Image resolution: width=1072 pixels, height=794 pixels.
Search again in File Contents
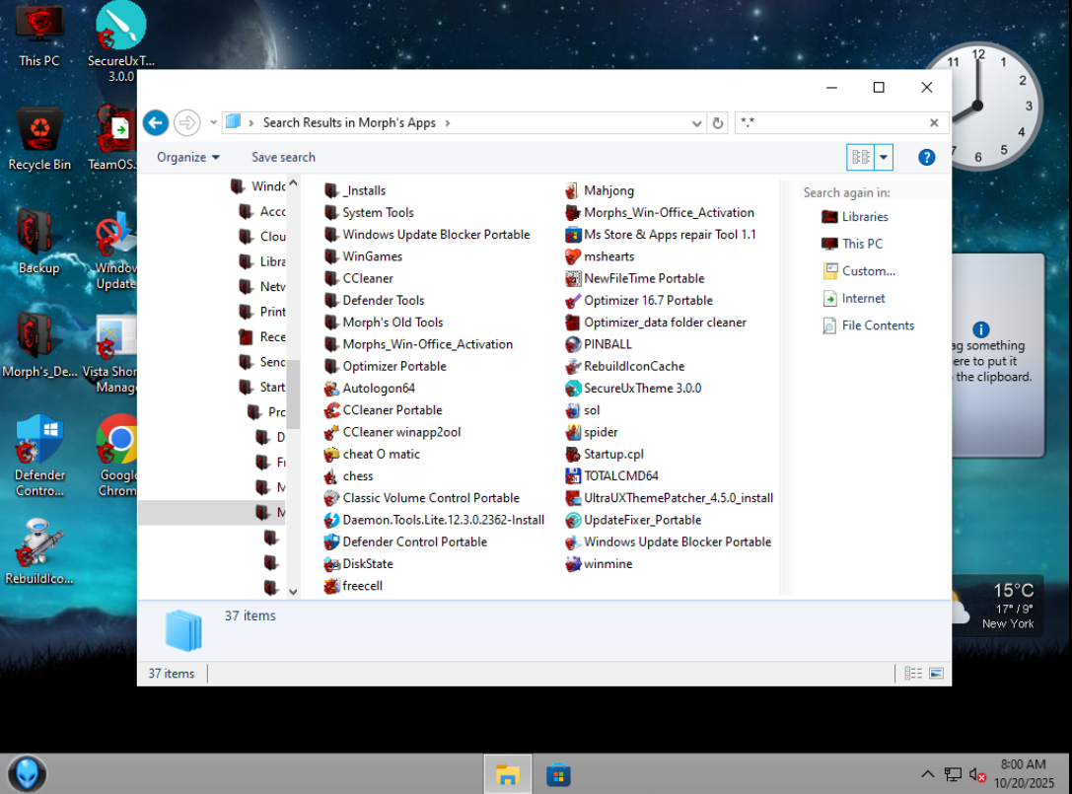click(878, 325)
